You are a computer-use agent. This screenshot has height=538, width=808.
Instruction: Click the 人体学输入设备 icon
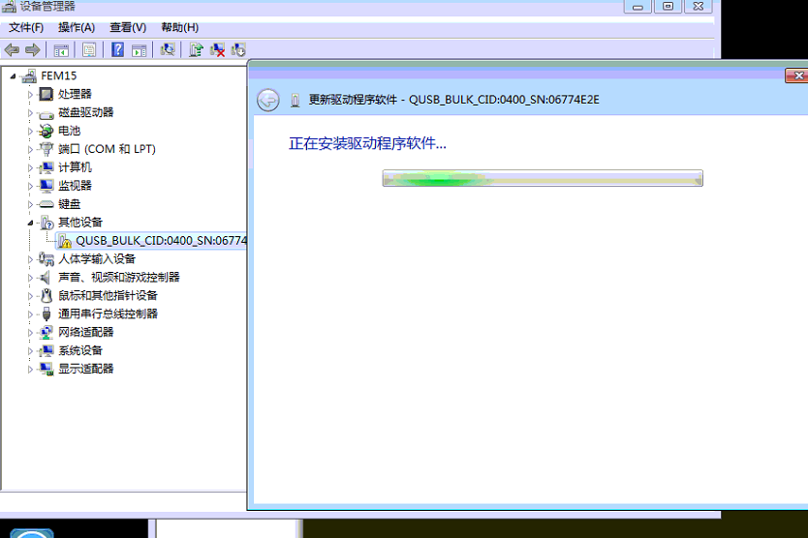tap(47, 259)
